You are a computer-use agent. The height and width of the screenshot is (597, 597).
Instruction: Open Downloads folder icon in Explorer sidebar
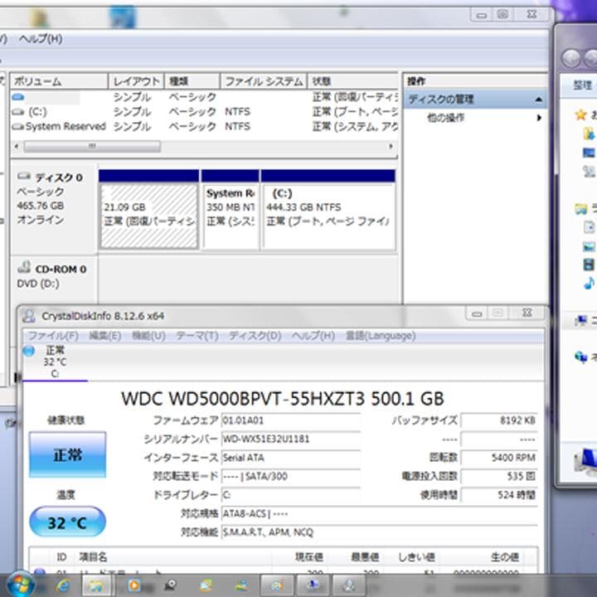coord(588,133)
